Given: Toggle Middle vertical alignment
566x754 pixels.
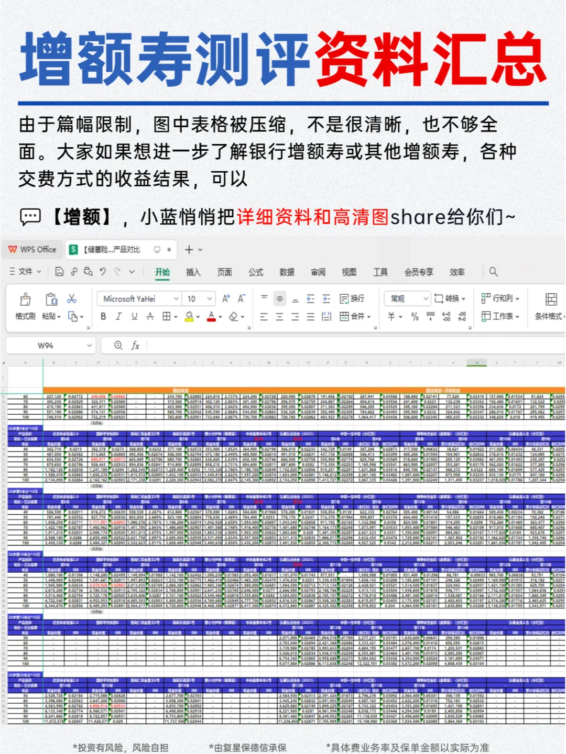Looking at the screenshot, I should [x=280, y=298].
